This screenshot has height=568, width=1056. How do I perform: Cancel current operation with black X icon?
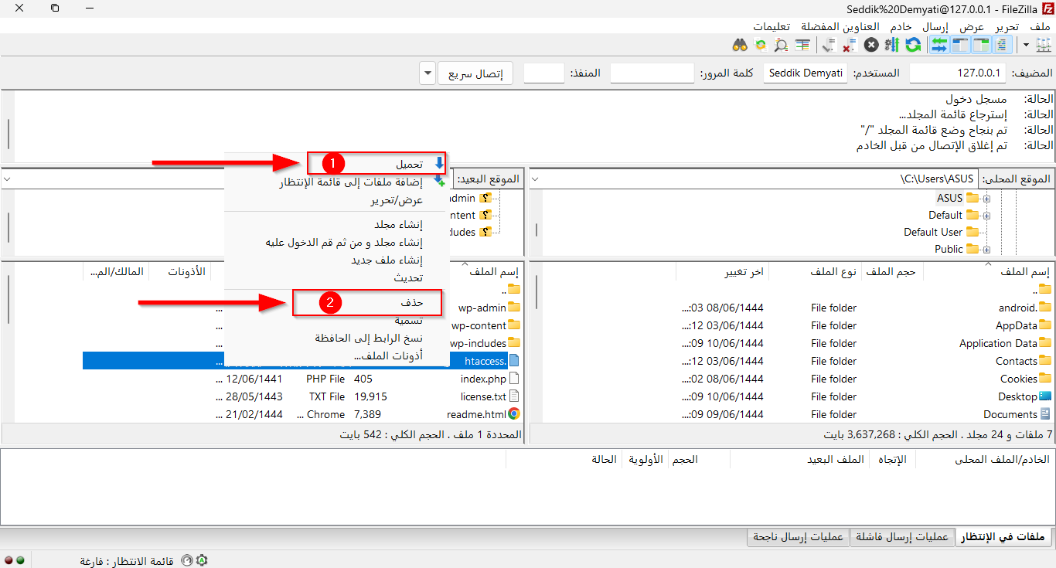tap(871, 45)
